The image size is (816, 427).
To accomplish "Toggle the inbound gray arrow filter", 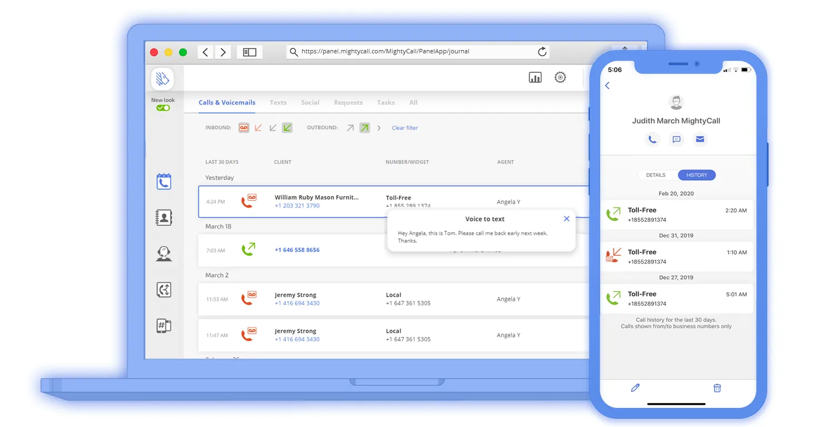I will [273, 127].
